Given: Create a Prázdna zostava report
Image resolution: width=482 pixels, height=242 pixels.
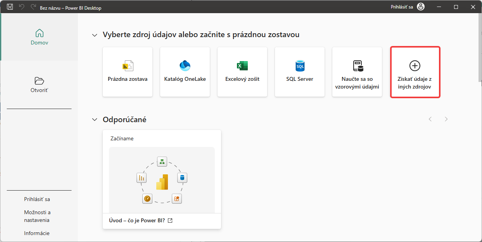Looking at the screenshot, I should click(128, 72).
